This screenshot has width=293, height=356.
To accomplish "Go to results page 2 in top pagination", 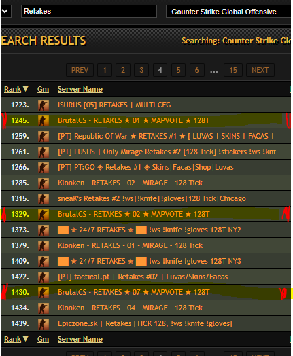I will pyautogui.click(x=123, y=70).
